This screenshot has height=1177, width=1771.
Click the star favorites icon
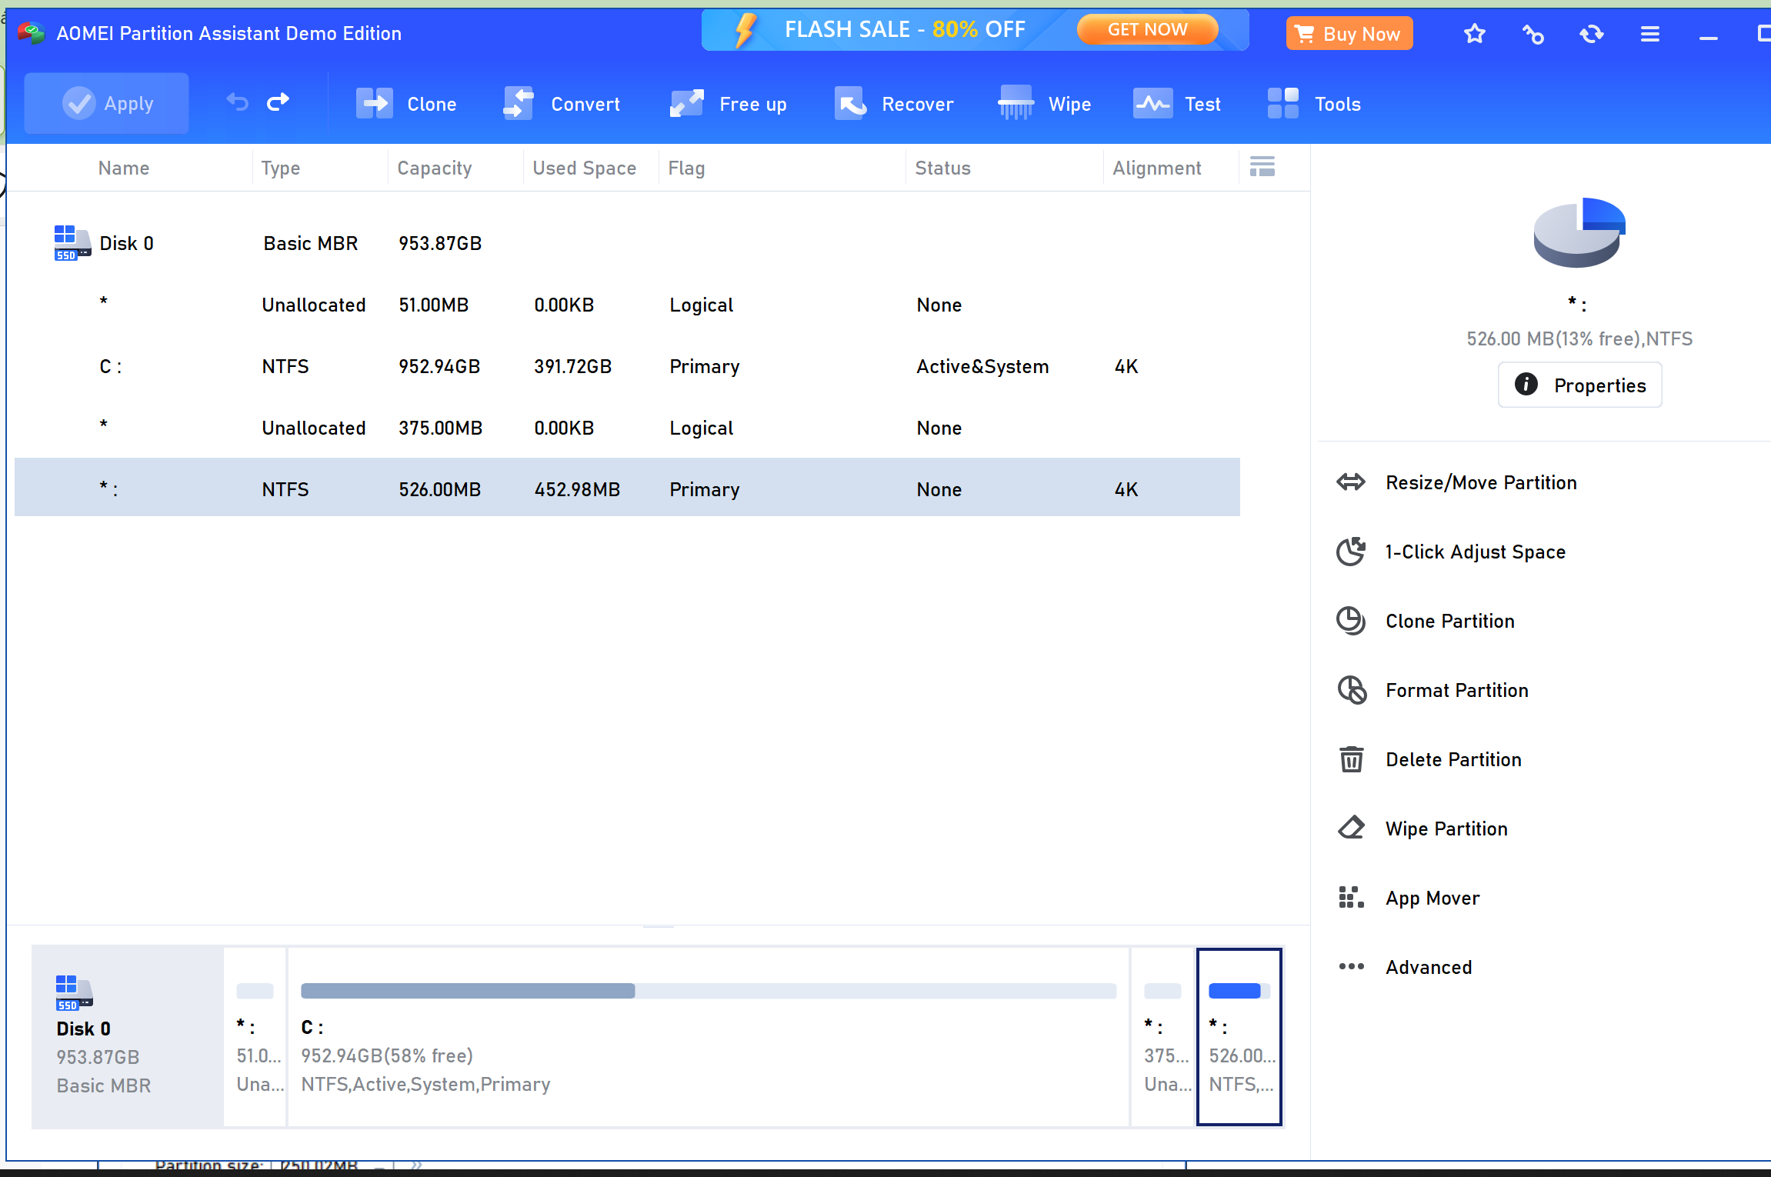(1475, 34)
